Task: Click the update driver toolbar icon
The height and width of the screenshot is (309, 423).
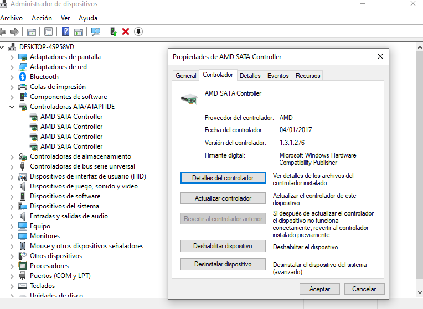Action: coord(114,32)
